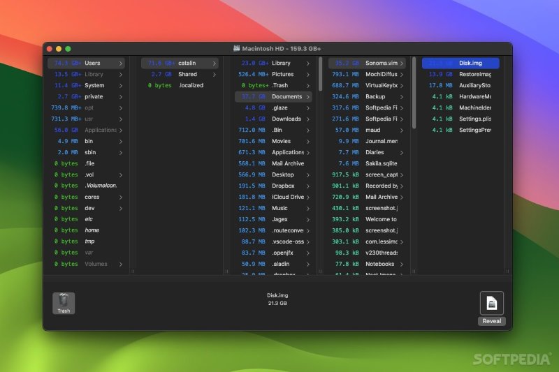Select the Notebooks folder row
559x372 pixels.
pos(367,264)
